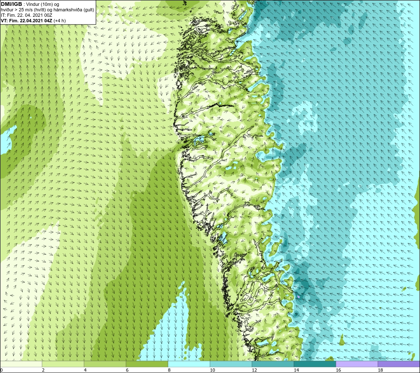Click the legend value '6'

pos(127,370)
